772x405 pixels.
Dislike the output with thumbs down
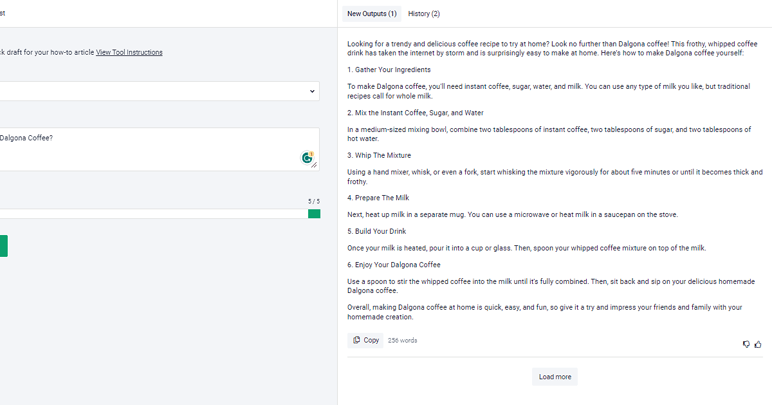click(x=746, y=344)
